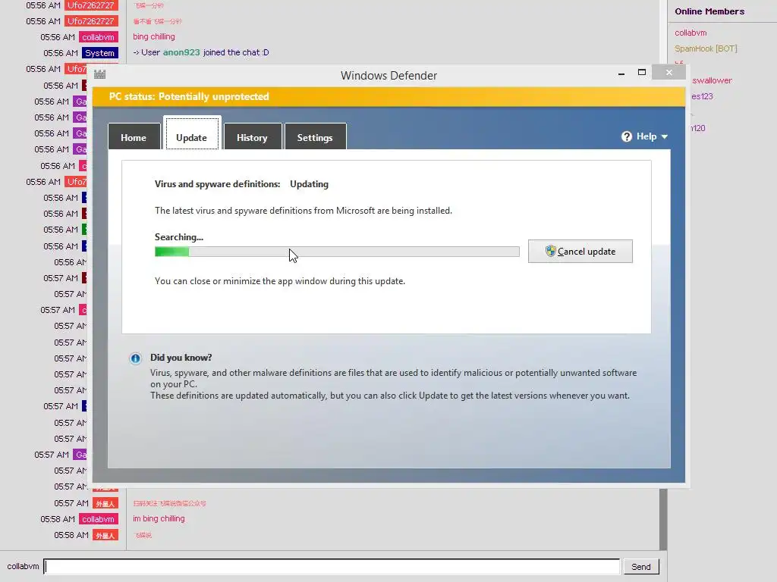777x582 pixels.
Task: Minimize the Windows Defender window
Action: [621, 74]
